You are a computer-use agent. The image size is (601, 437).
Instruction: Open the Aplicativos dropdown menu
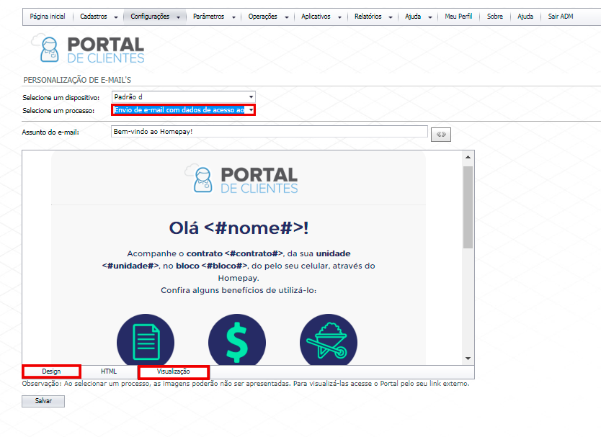tap(321, 17)
